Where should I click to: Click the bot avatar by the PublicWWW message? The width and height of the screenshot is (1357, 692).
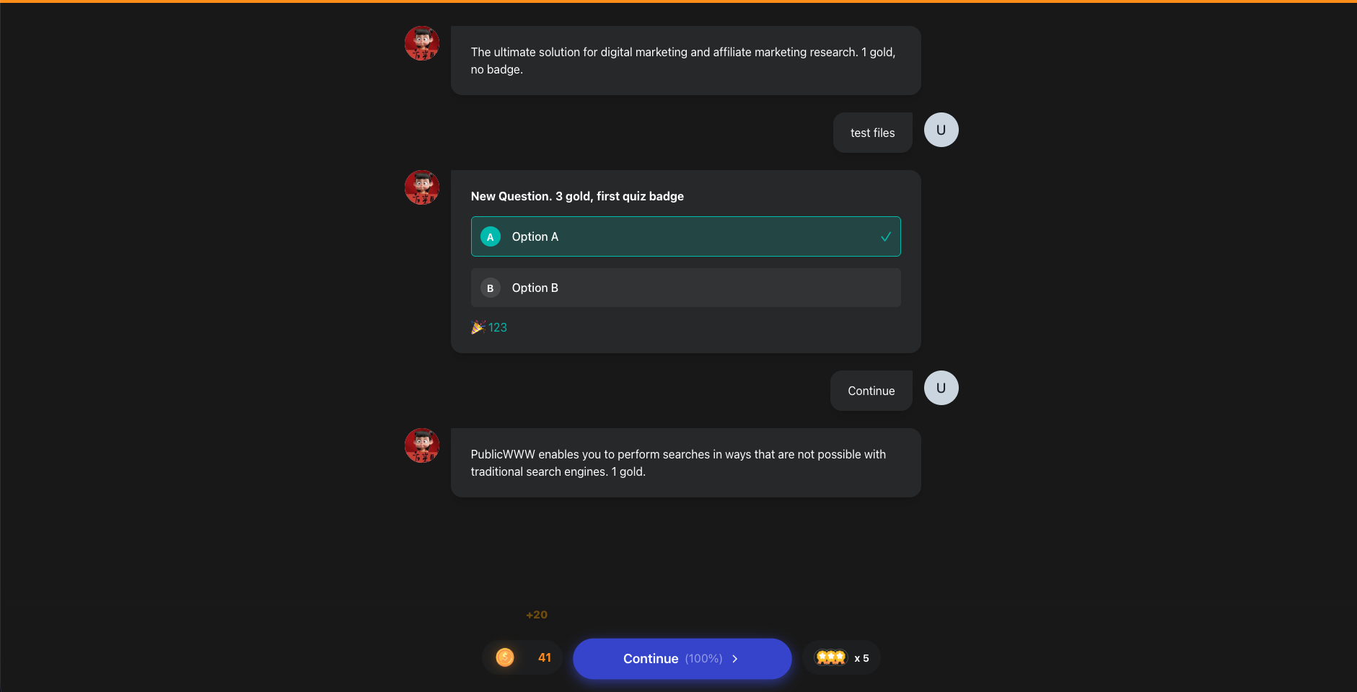pyautogui.click(x=422, y=445)
